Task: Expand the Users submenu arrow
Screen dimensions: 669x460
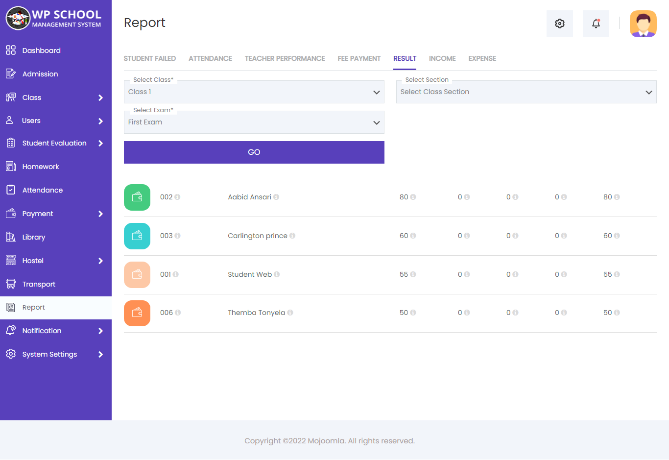Action: (100, 121)
